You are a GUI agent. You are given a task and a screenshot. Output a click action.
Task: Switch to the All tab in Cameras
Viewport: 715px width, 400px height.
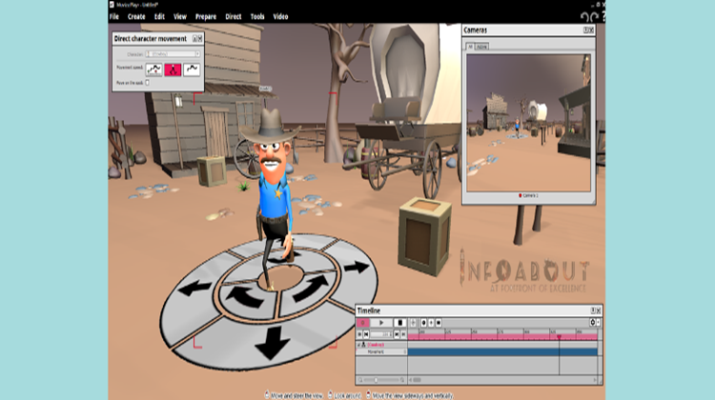[x=470, y=47]
